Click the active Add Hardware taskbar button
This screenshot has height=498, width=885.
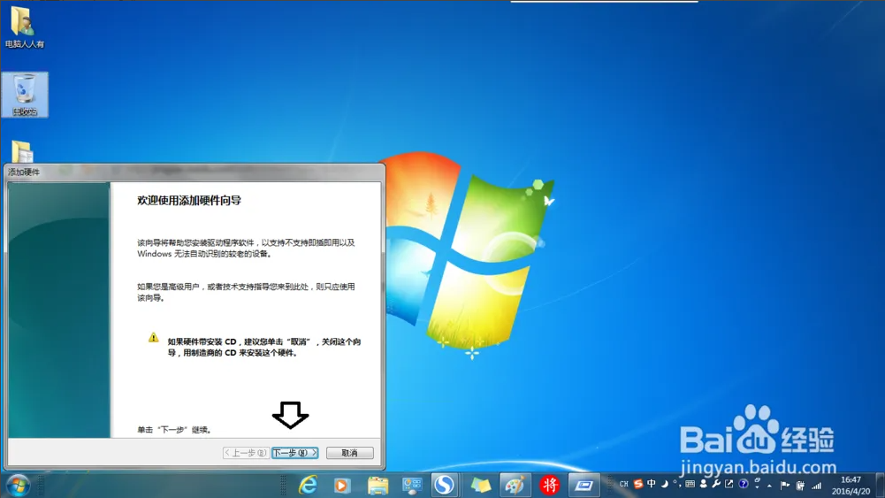pos(584,485)
